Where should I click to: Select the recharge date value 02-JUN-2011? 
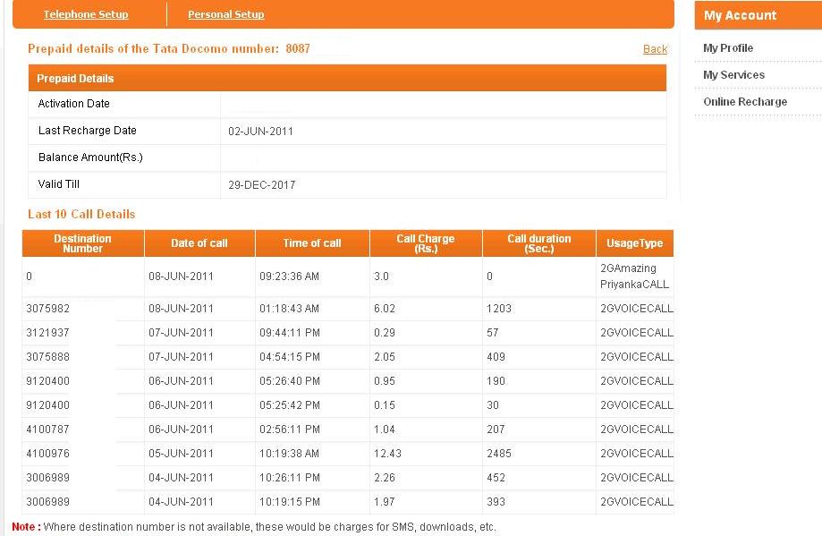coord(260,132)
